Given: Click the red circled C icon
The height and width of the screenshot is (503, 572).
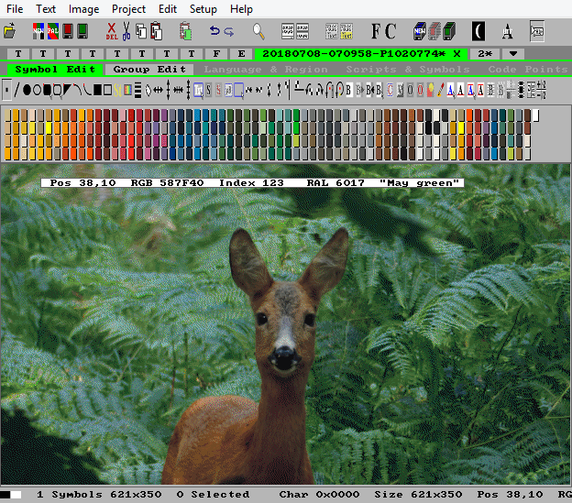Looking at the screenshot, I should click(x=390, y=90).
